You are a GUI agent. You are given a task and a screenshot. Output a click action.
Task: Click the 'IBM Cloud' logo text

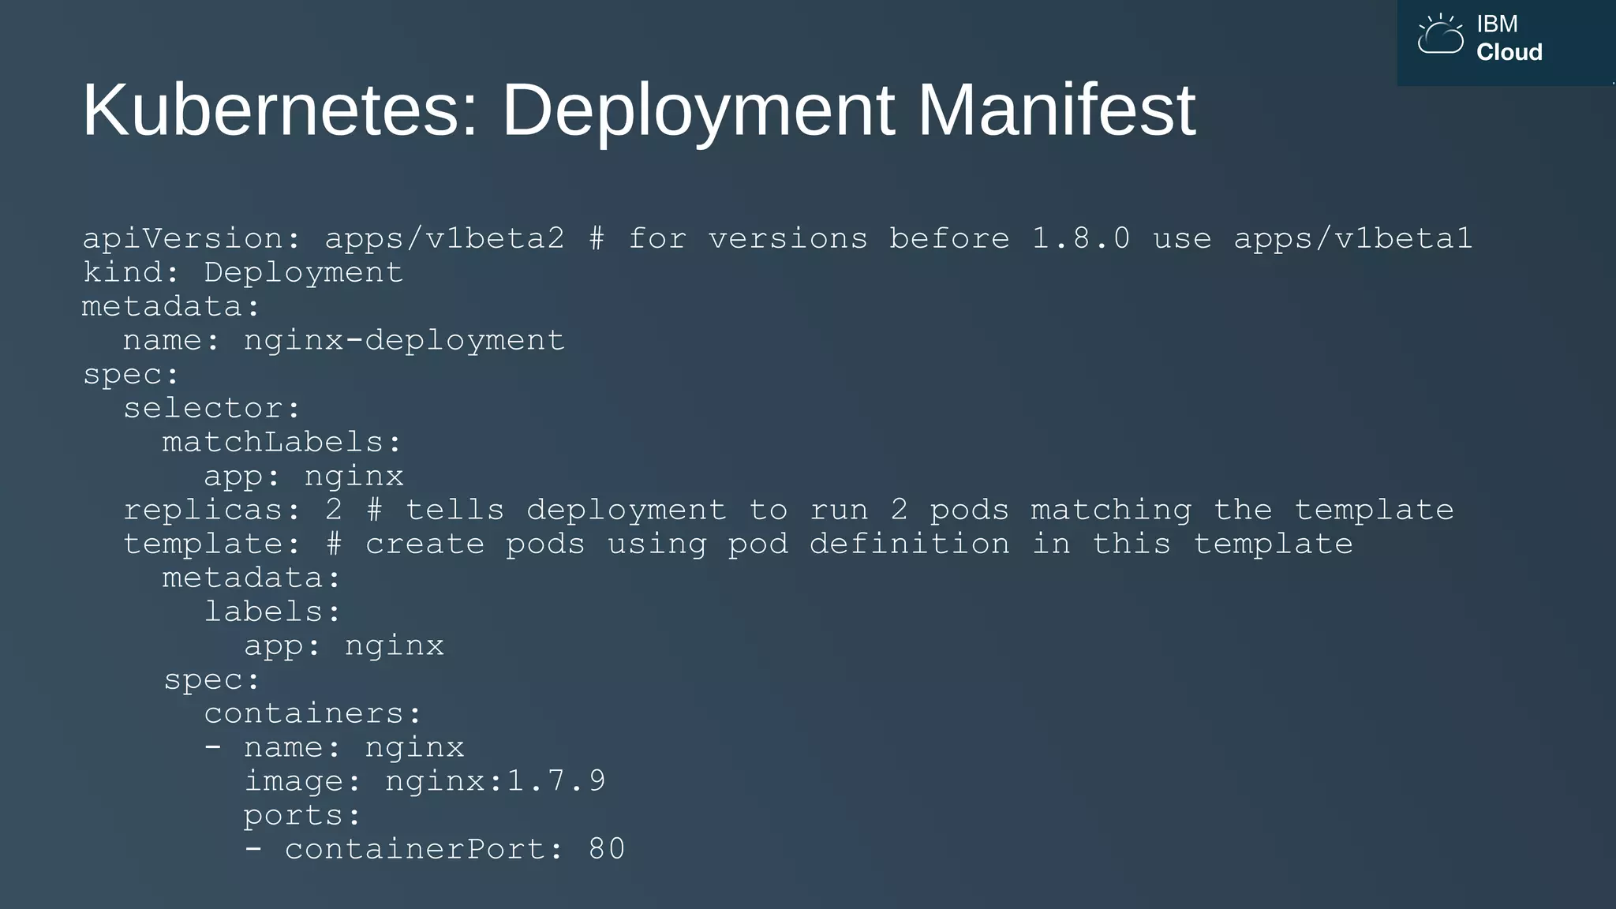pos(1509,38)
